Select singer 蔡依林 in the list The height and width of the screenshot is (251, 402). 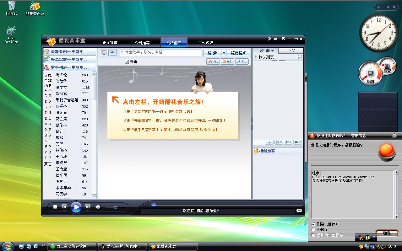(x=61, y=125)
